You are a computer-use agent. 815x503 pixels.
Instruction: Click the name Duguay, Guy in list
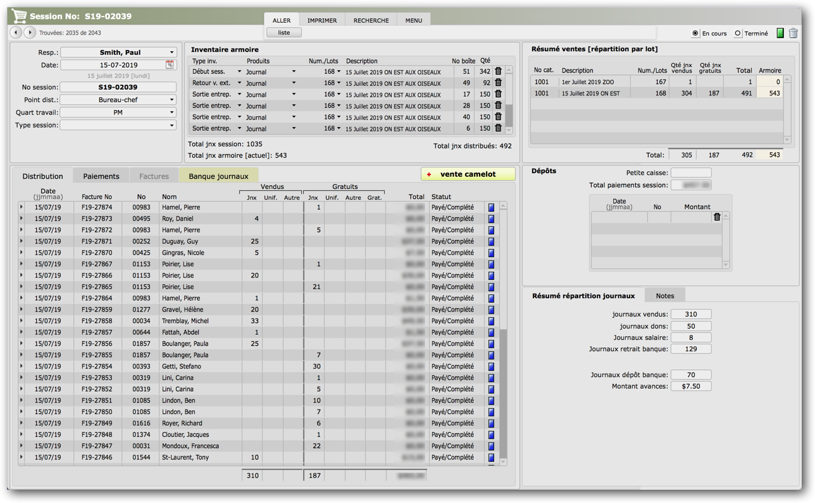tap(180, 241)
